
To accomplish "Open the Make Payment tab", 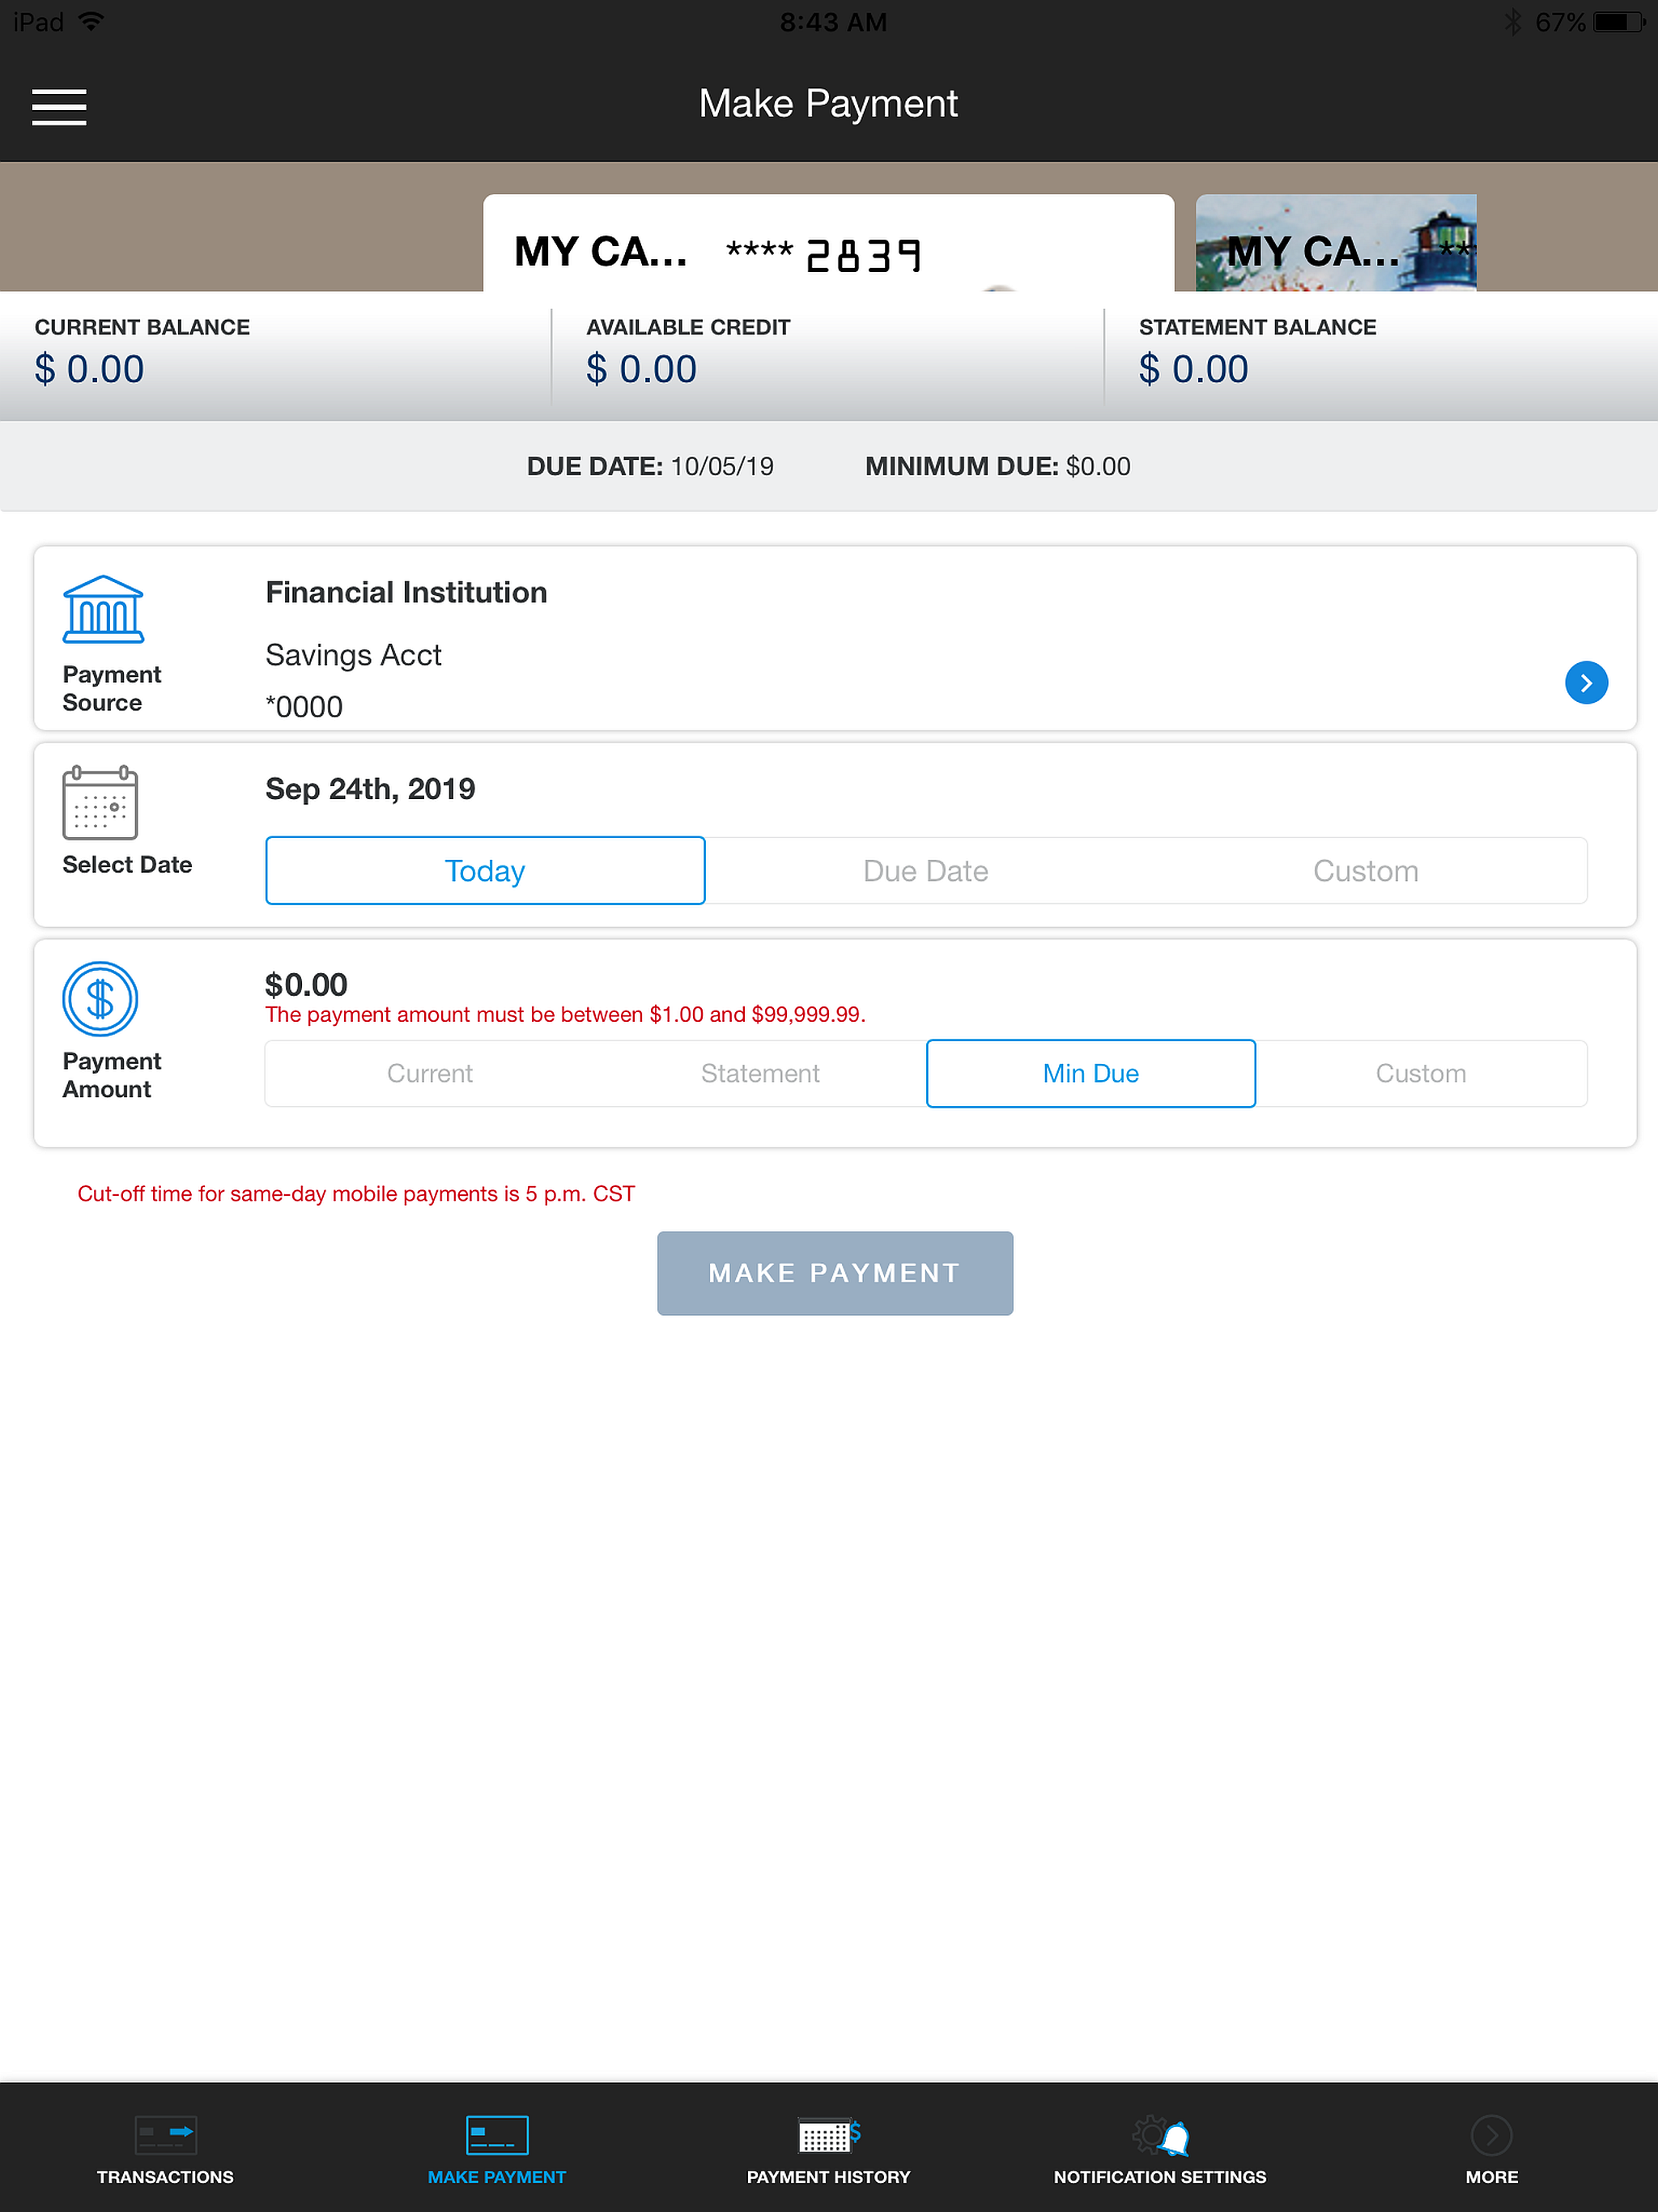I will (x=497, y=2150).
